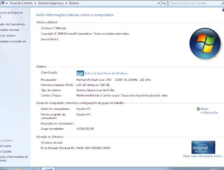This screenshot has height=170, width=224.
Task: Open Proteção do sistema sidebar link
Action: pos(8,36)
